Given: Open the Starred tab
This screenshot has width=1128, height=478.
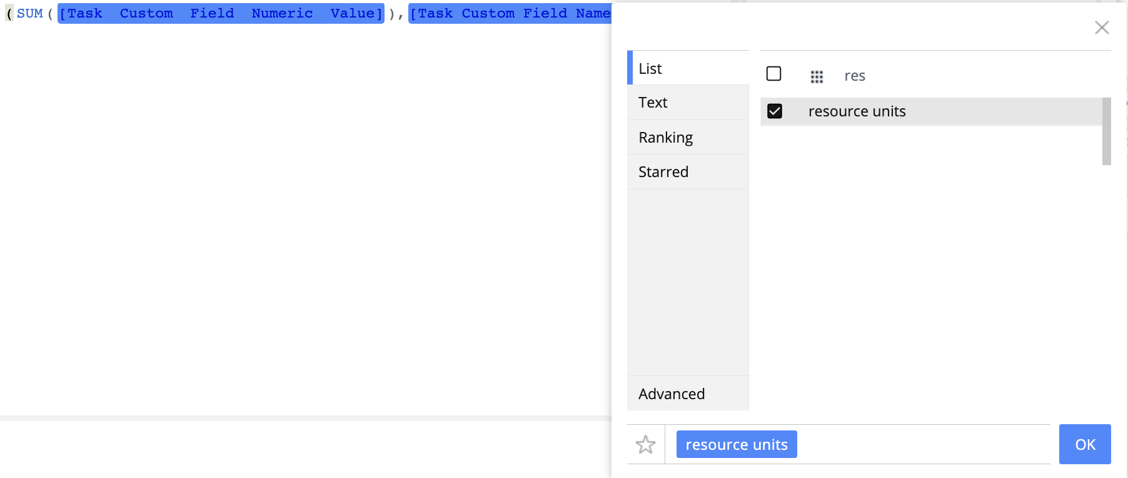Looking at the screenshot, I should [x=688, y=171].
